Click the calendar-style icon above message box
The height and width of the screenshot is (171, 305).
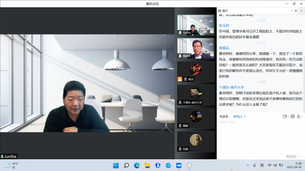click(292, 116)
